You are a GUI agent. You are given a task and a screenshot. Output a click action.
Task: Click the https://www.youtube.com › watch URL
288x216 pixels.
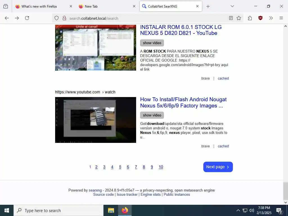point(85,92)
